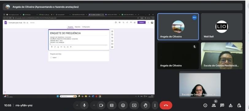The image size is (249, 111).
Task: Open Angela de Oliveira tile options menu
Action: coord(194,17)
